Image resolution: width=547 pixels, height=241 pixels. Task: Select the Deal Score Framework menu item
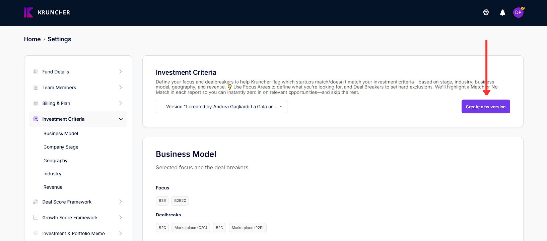[x=78, y=202]
